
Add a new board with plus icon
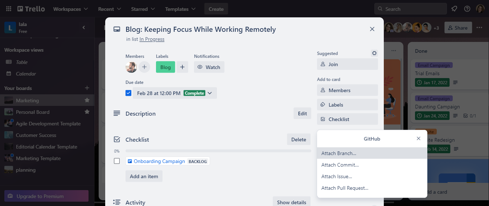click(87, 88)
